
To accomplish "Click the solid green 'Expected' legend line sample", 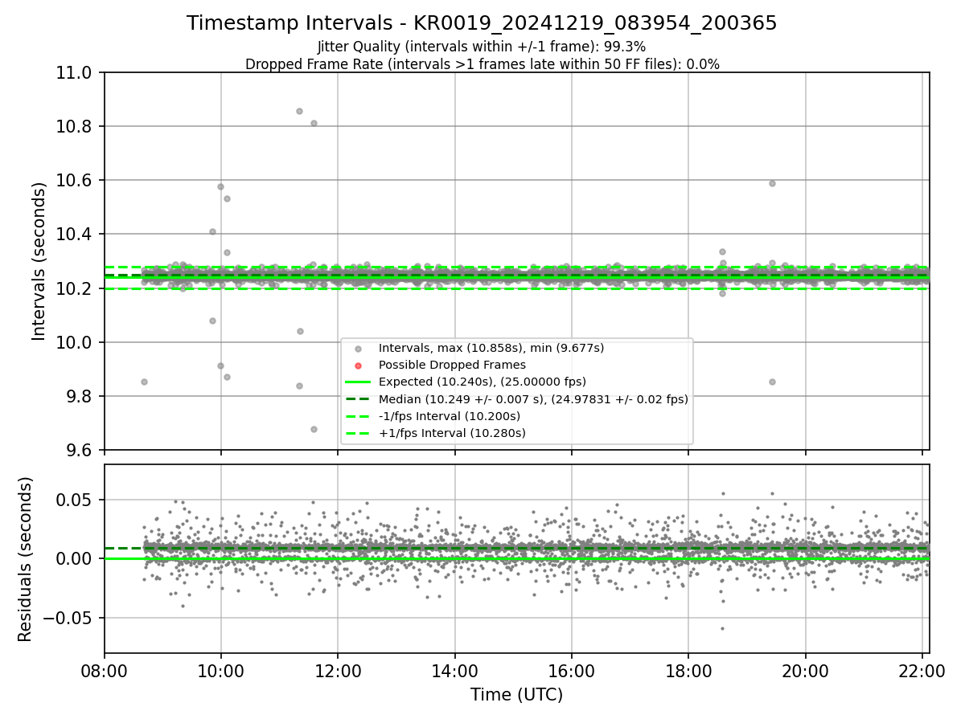I will (x=358, y=382).
